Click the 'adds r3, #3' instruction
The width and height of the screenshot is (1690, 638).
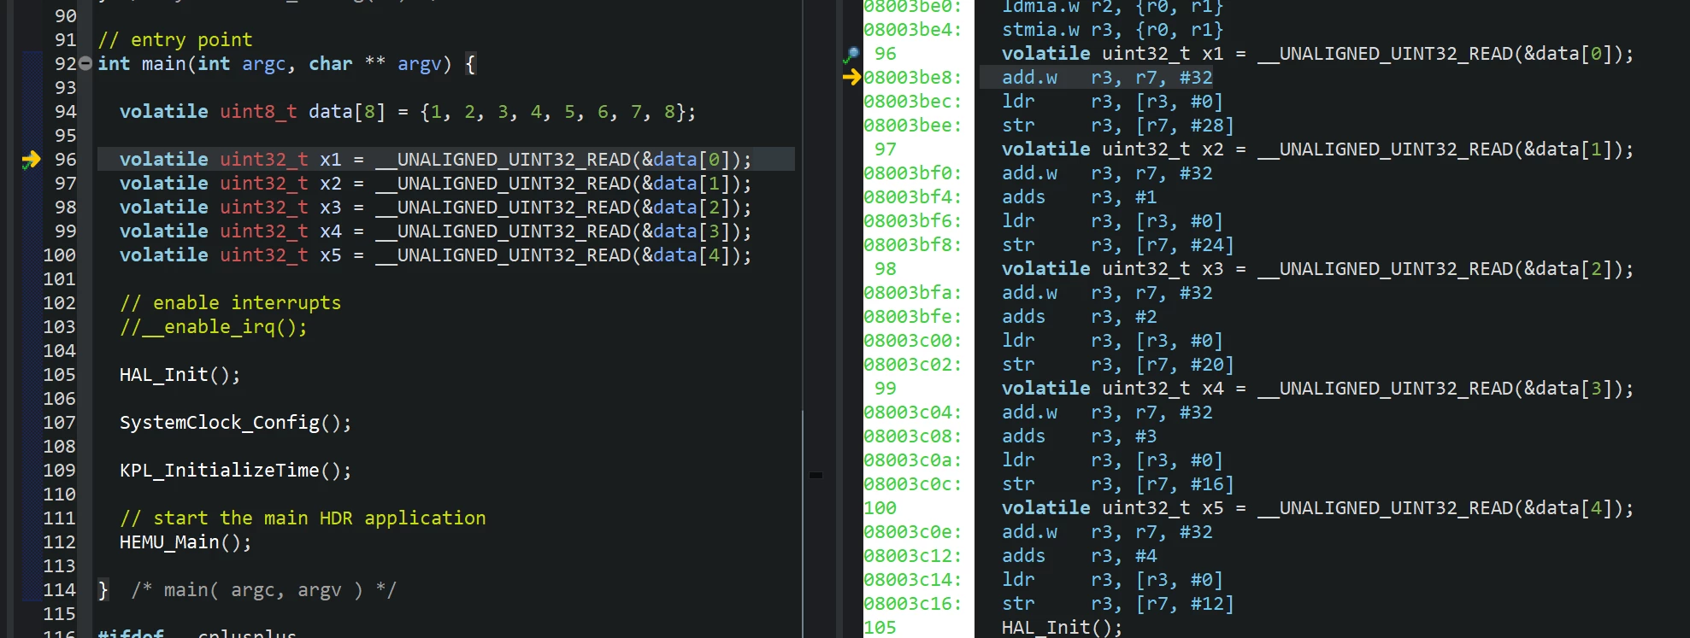click(x=1079, y=436)
